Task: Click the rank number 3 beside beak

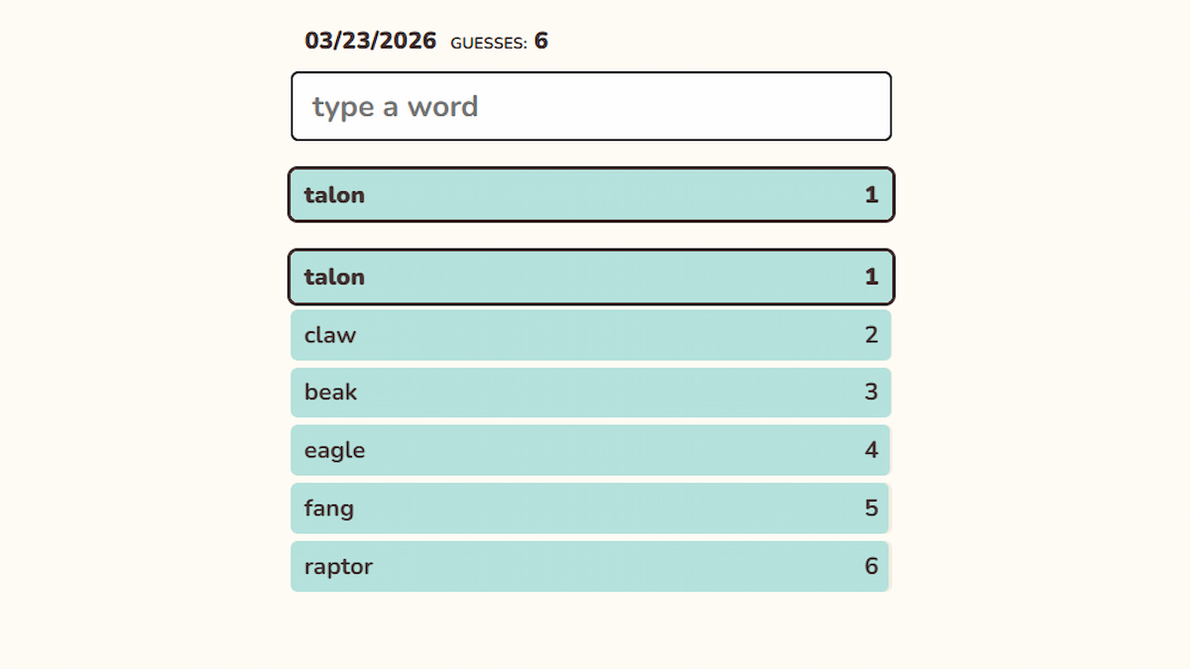Action: (871, 392)
